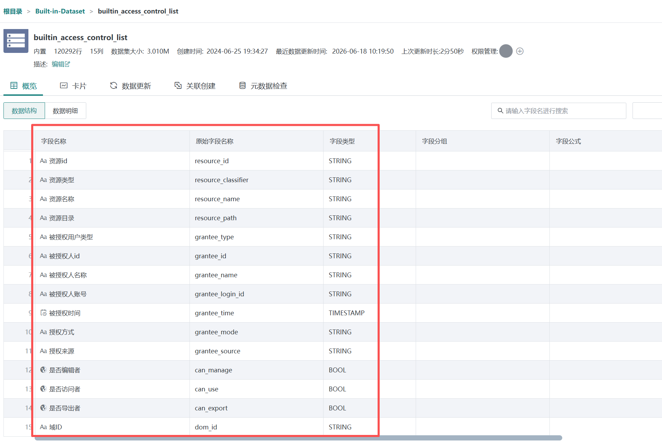Image resolution: width=662 pixels, height=446 pixels.
Task: Click the timestamp icon for 被授权时间
Action: point(43,313)
